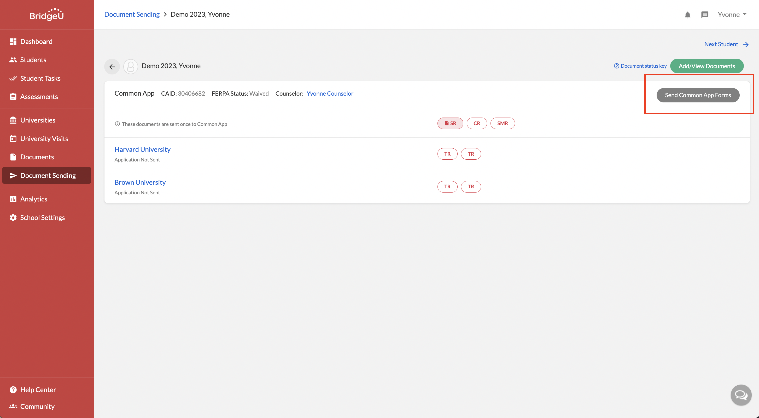The image size is (759, 418).
Task: Click Document Sending breadcrumb link
Action: click(x=132, y=14)
